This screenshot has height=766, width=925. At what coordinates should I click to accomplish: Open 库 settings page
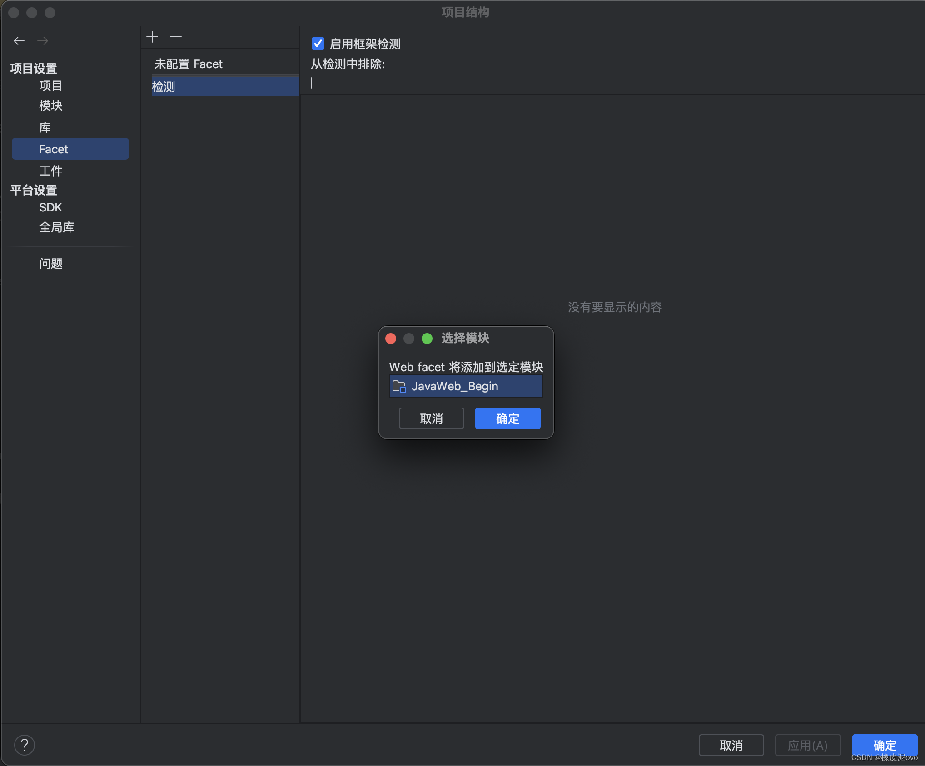coord(45,128)
